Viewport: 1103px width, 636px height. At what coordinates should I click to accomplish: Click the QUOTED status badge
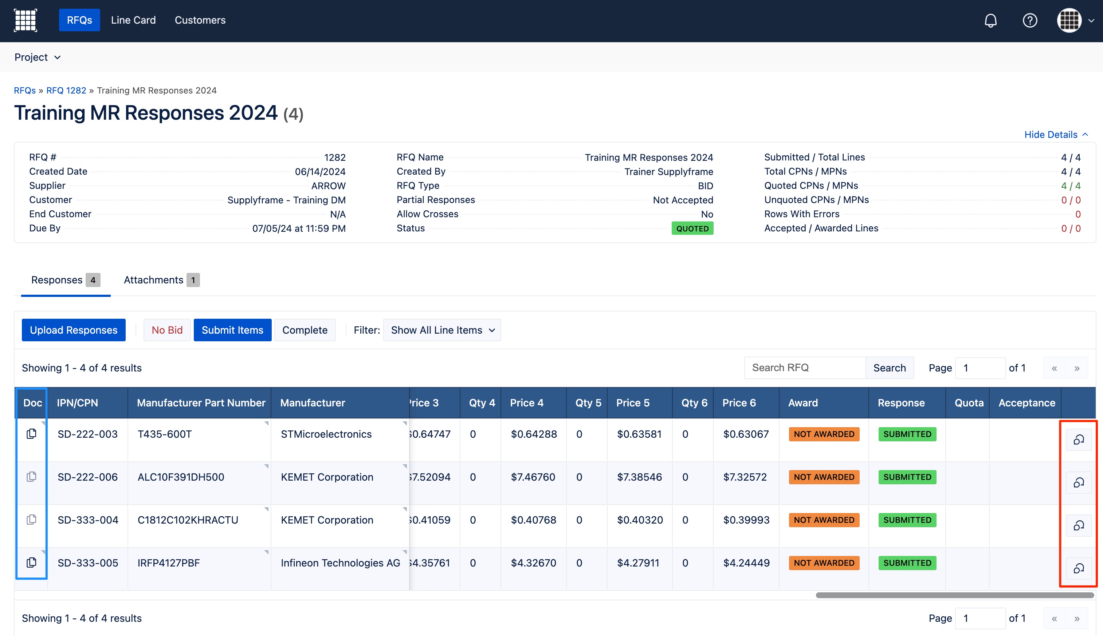(x=692, y=228)
